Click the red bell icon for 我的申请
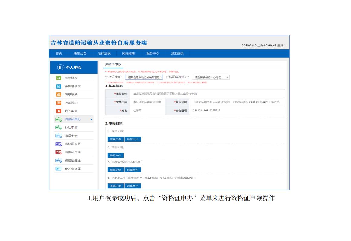The height and width of the screenshot is (241, 351). [59, 111]
